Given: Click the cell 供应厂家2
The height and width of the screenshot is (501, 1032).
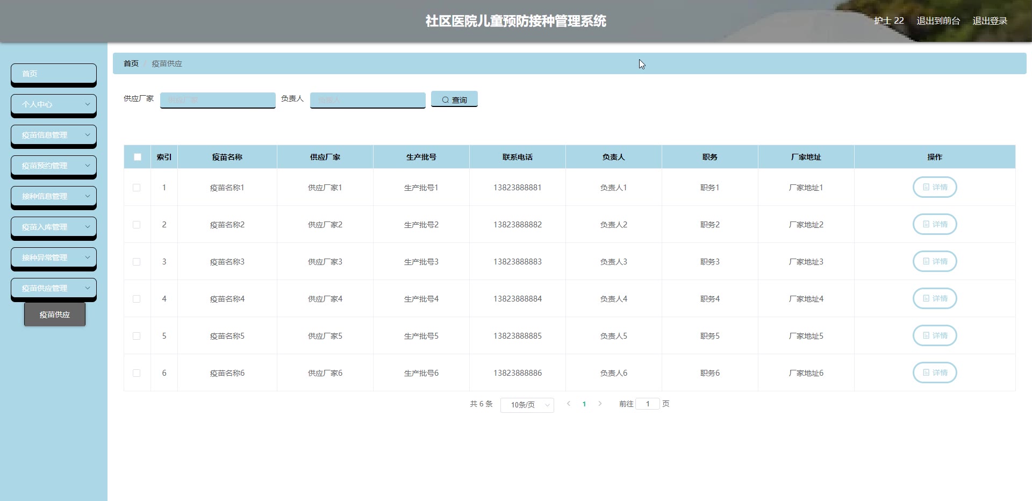Looking at the screenshot, I should tap(325, 225).
